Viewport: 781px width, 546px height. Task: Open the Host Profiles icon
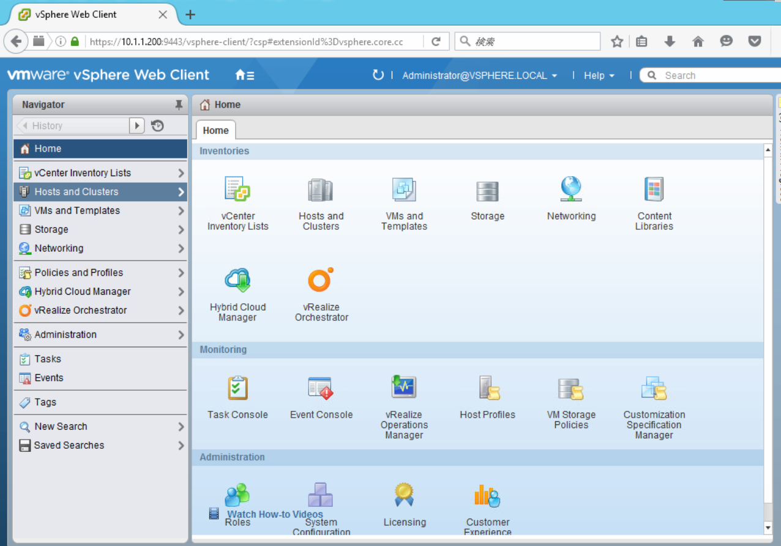[488, 388]
